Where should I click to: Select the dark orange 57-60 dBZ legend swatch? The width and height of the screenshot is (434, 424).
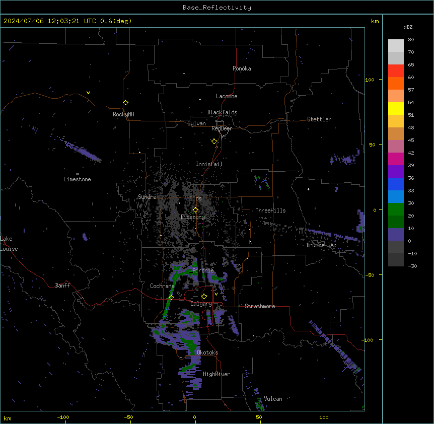point(396,83)
